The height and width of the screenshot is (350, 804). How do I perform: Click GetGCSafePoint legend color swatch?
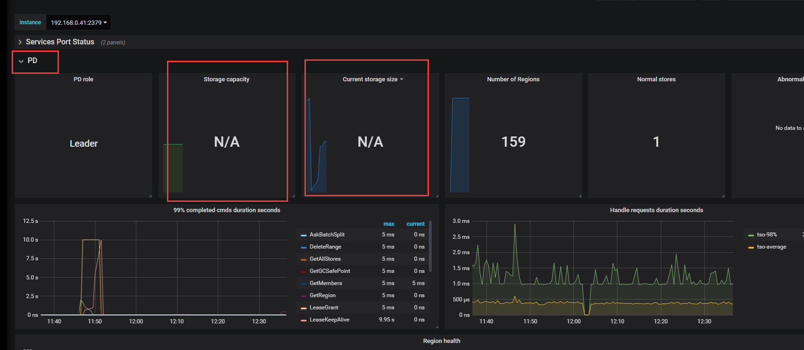304,271
